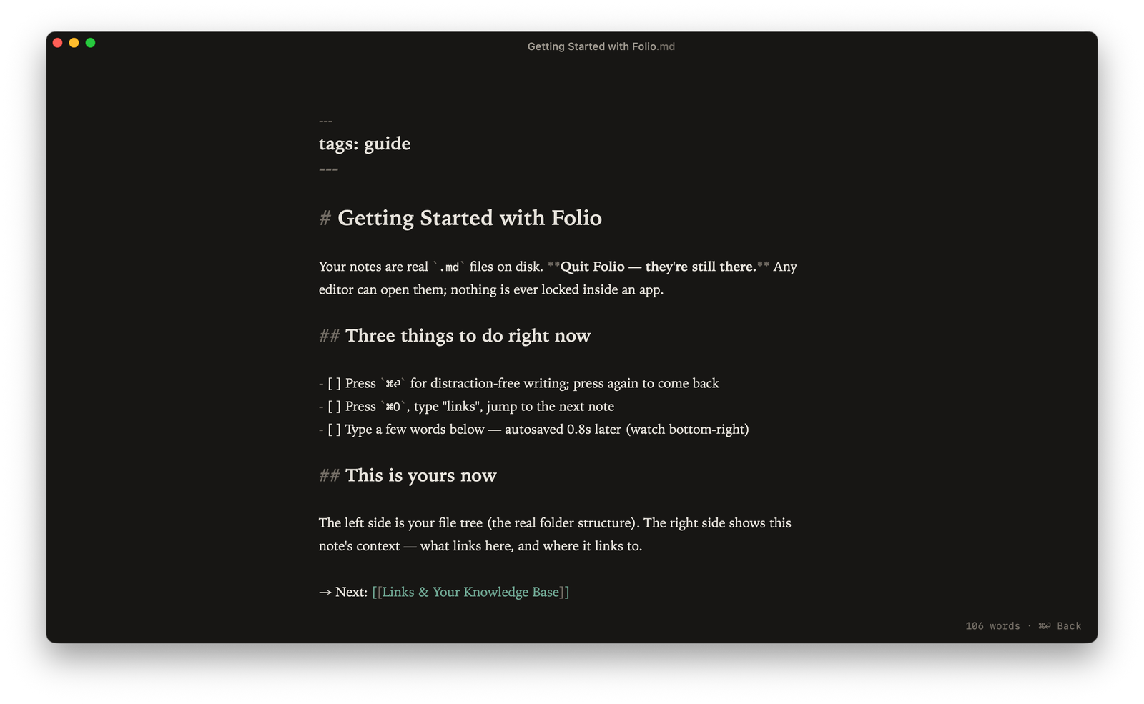Click the arrow before Next:
The width and height of the screenshot is (1144, 704).
click(325, 593)
